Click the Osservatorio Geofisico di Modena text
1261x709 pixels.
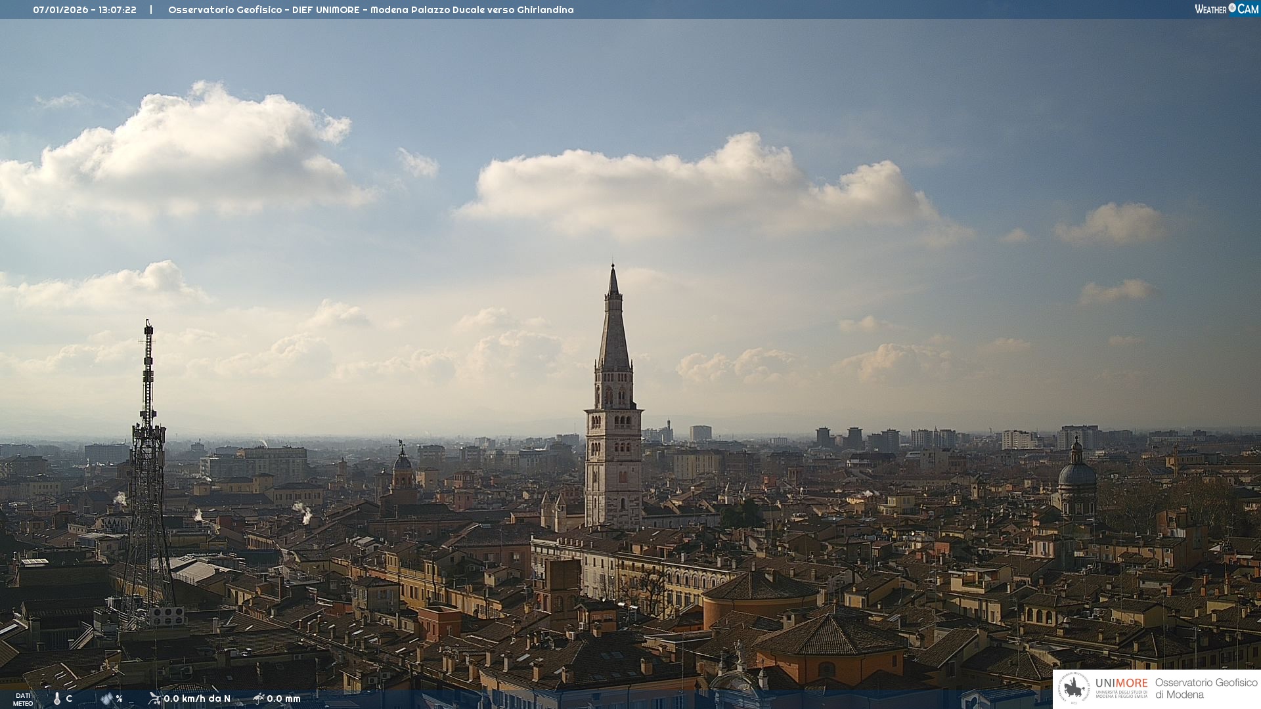pyautogui.click(x=1206, y=688)
